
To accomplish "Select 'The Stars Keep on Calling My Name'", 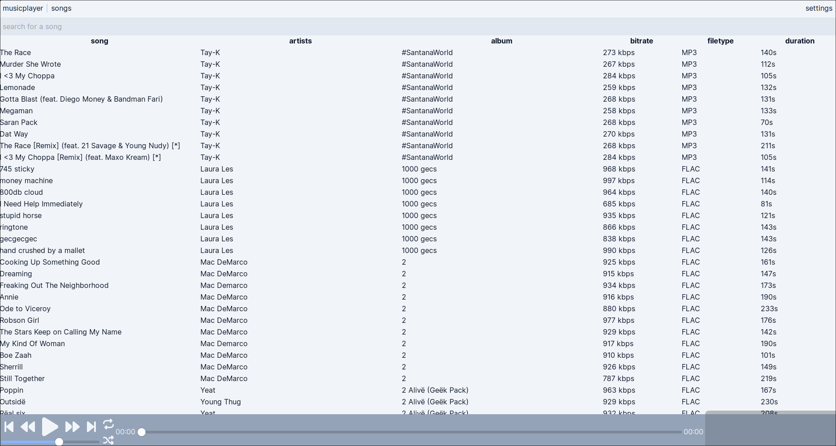I will click(61, 332).
